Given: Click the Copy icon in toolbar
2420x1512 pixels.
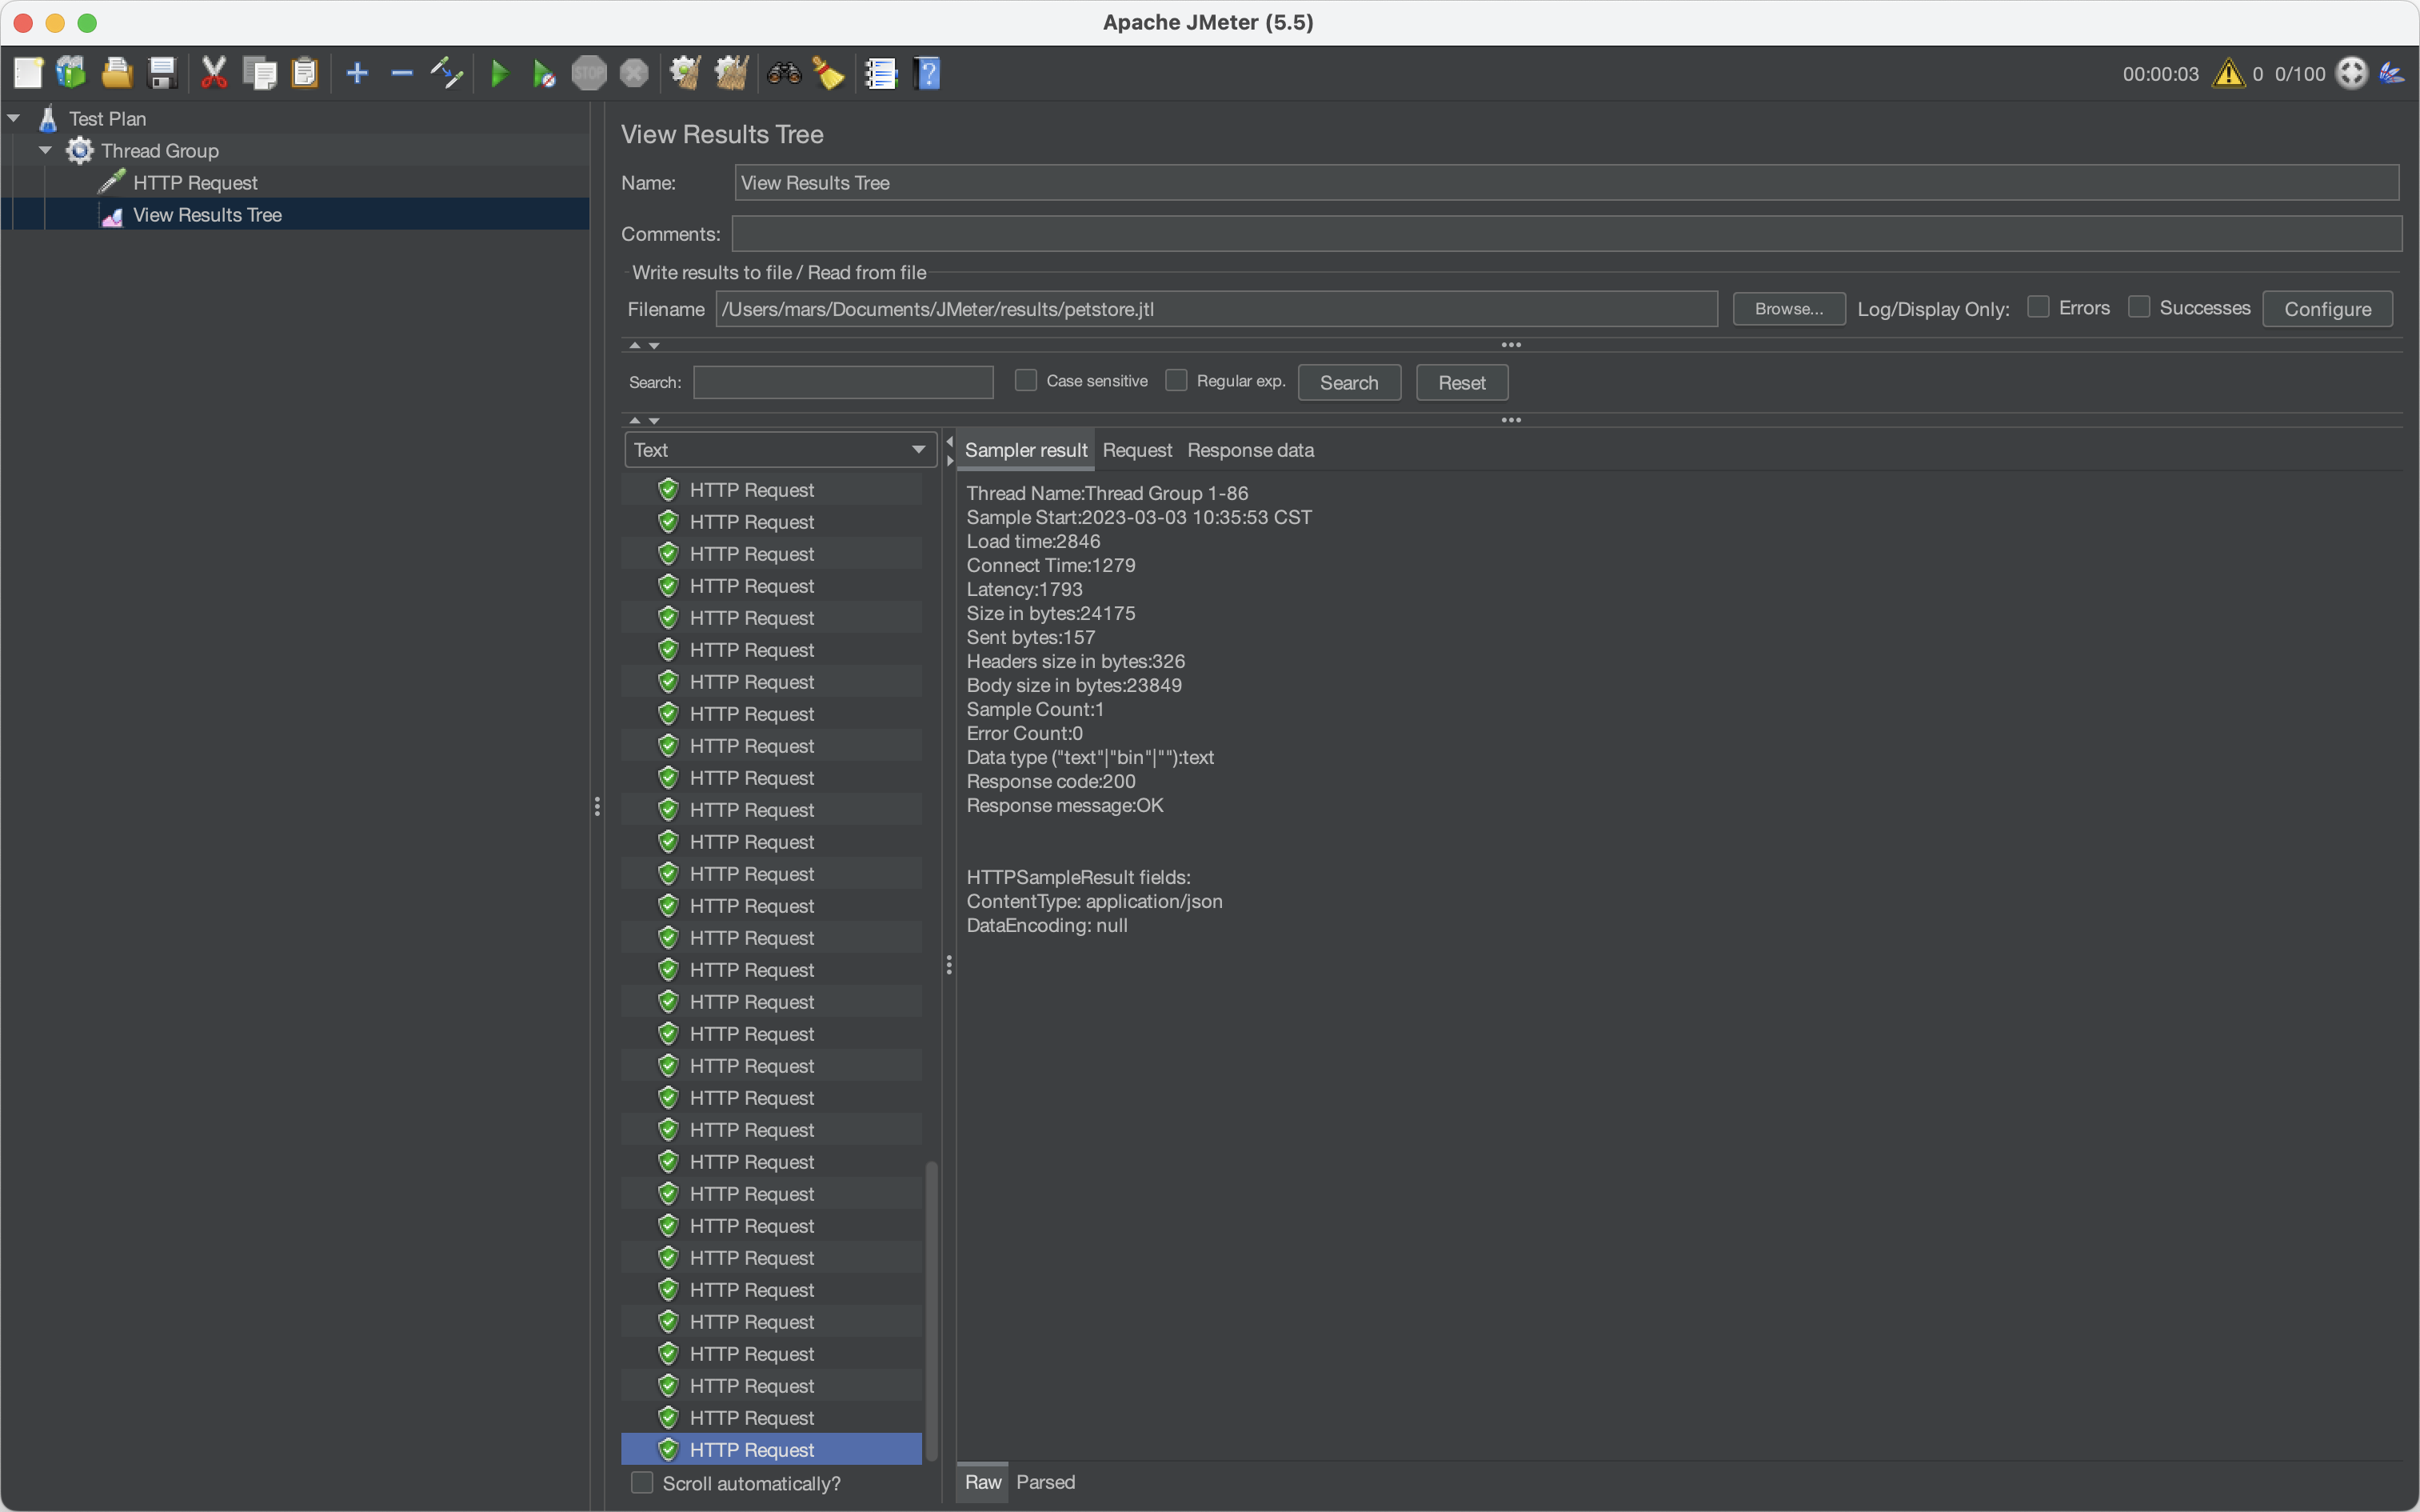Looking at the screenshot, I should click(x=260, y=73).
